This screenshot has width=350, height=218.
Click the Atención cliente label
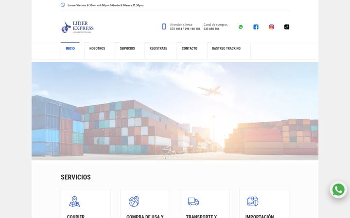pos(181,25)
